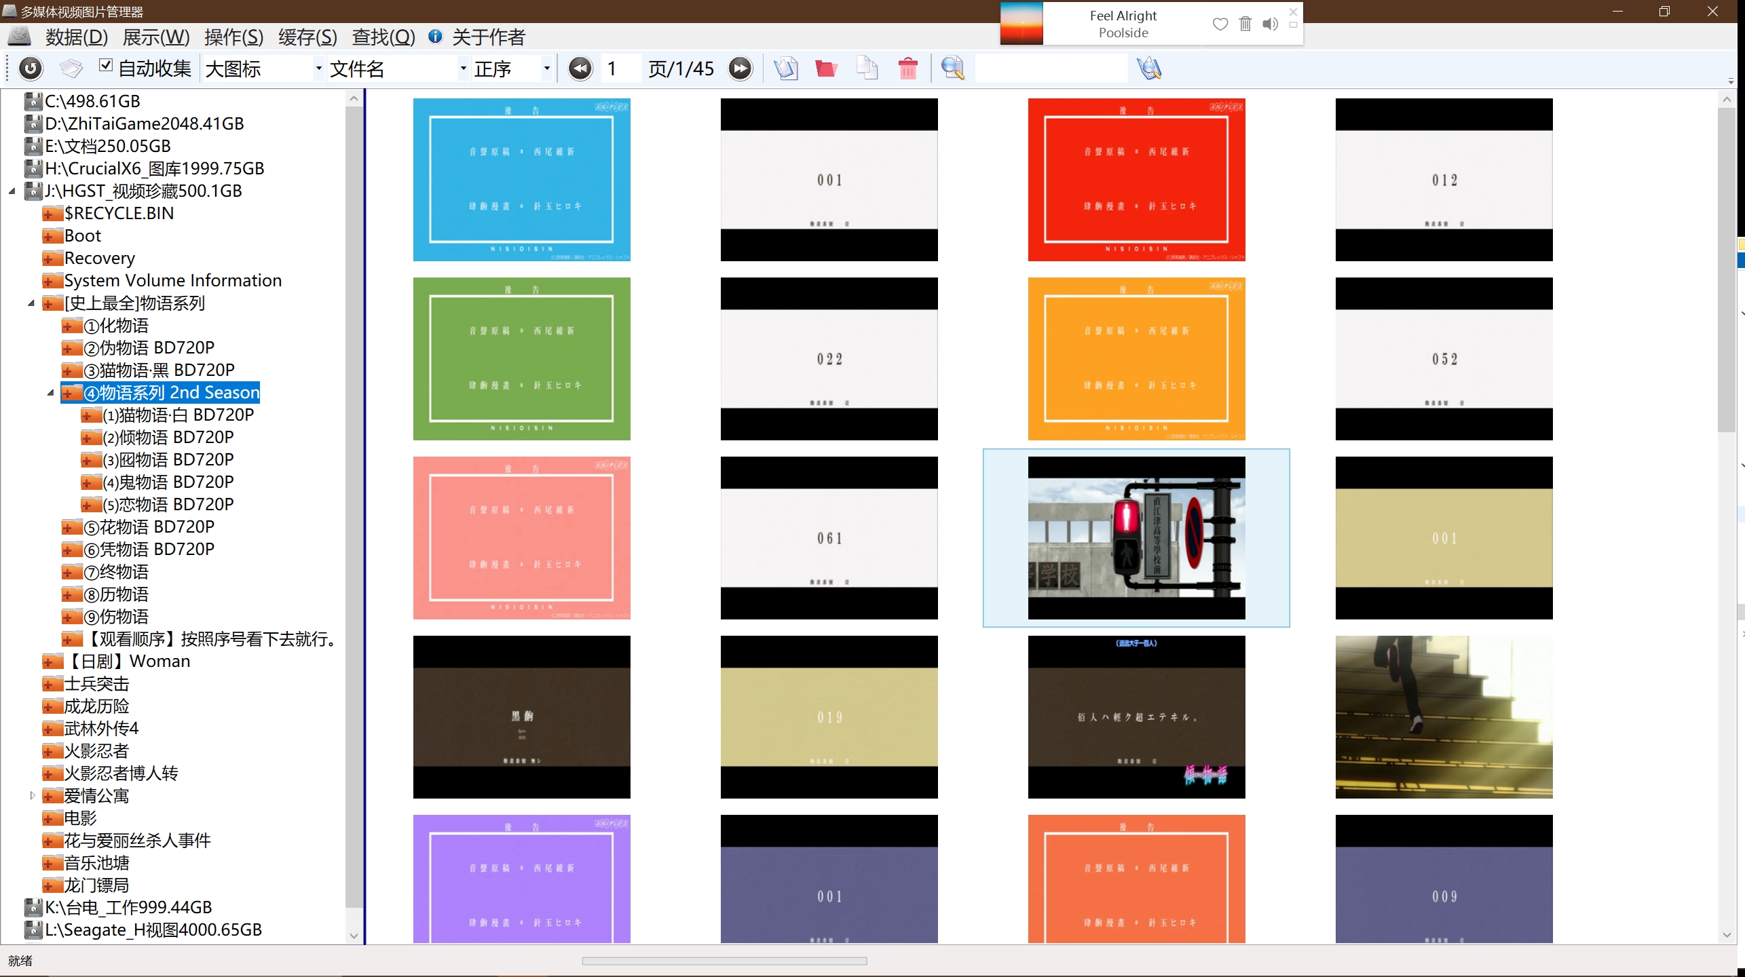
Task: Click the page number input field
Action: click(621, 69)
